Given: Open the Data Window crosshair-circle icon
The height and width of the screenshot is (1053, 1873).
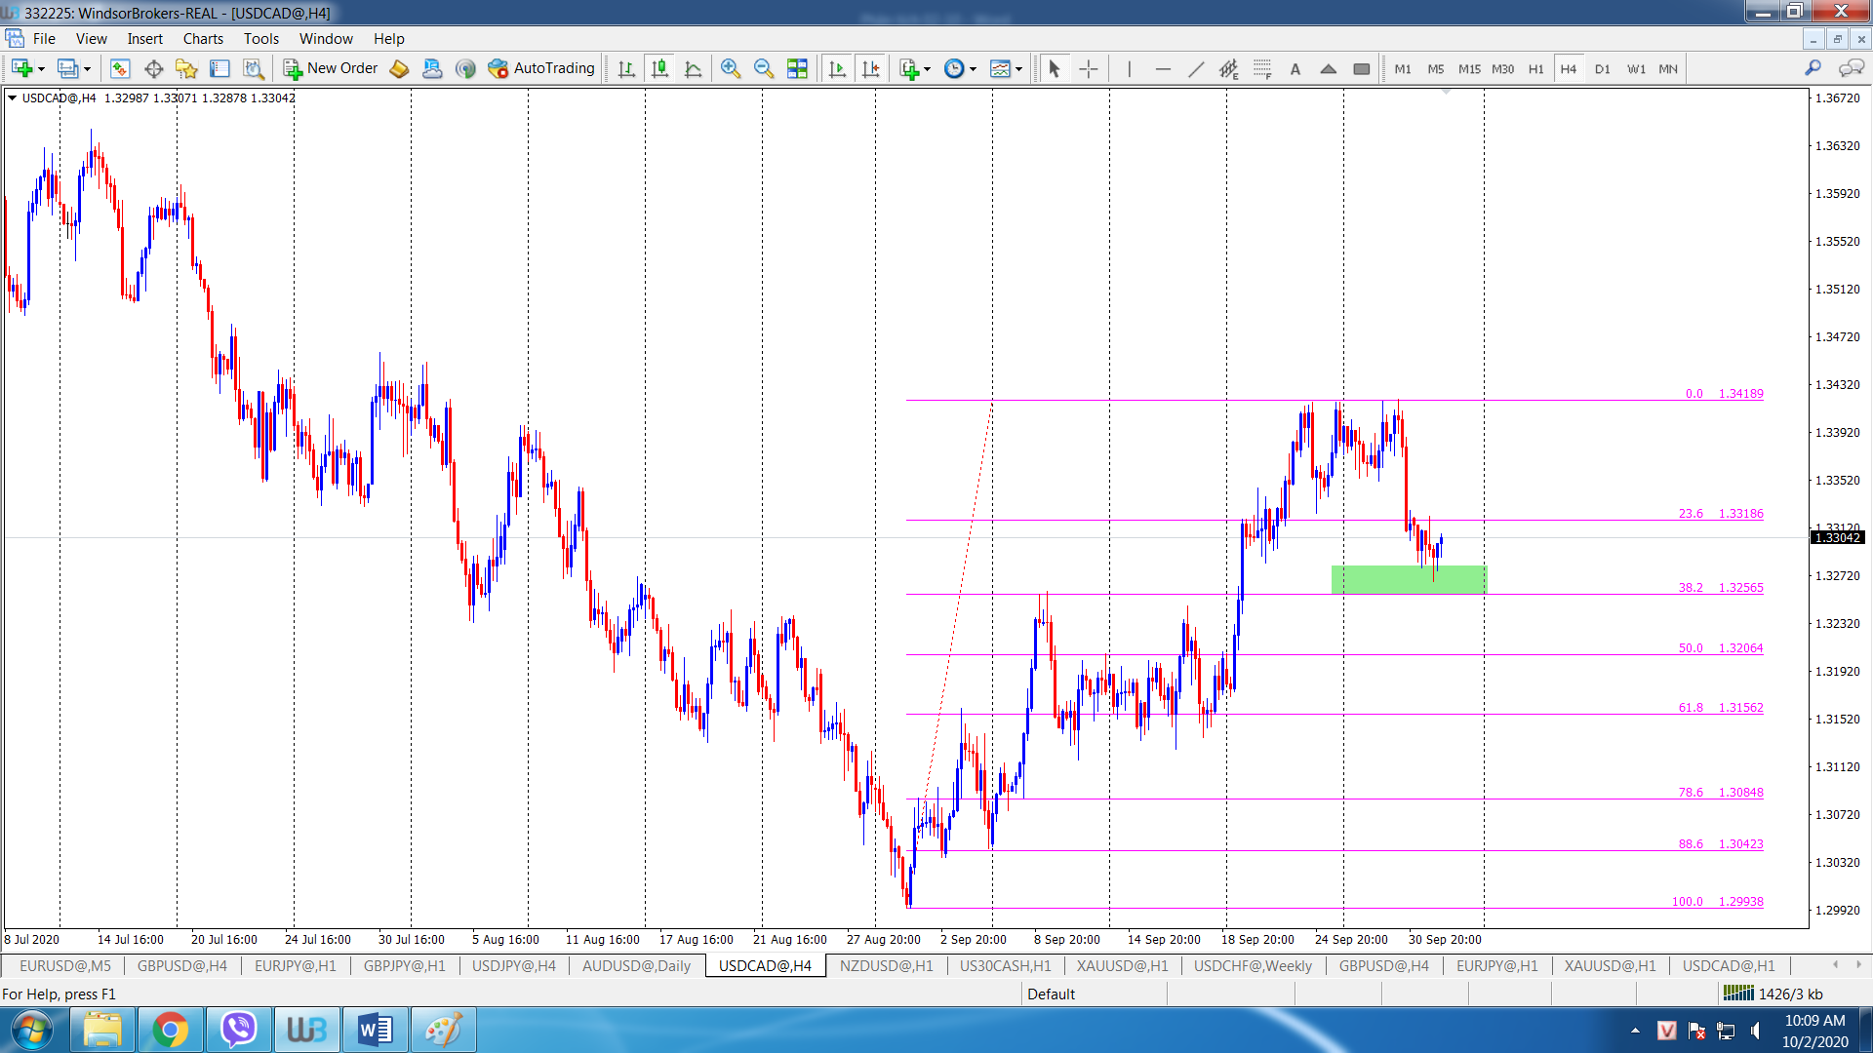Looking at the screenshot, I should click(153, 68).
